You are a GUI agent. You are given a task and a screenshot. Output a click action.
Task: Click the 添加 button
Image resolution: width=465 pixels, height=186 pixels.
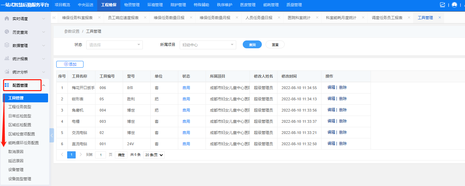(x=70, y=64)
